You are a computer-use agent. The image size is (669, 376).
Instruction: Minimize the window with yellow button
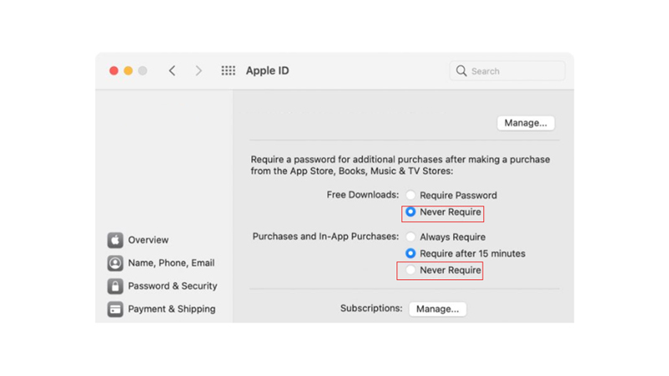coord(128,71)
